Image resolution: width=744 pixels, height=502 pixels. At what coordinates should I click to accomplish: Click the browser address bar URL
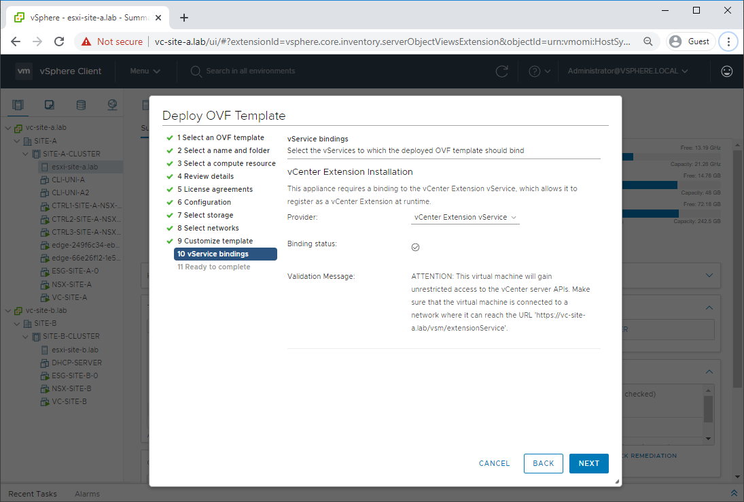[x=393, y=41]
